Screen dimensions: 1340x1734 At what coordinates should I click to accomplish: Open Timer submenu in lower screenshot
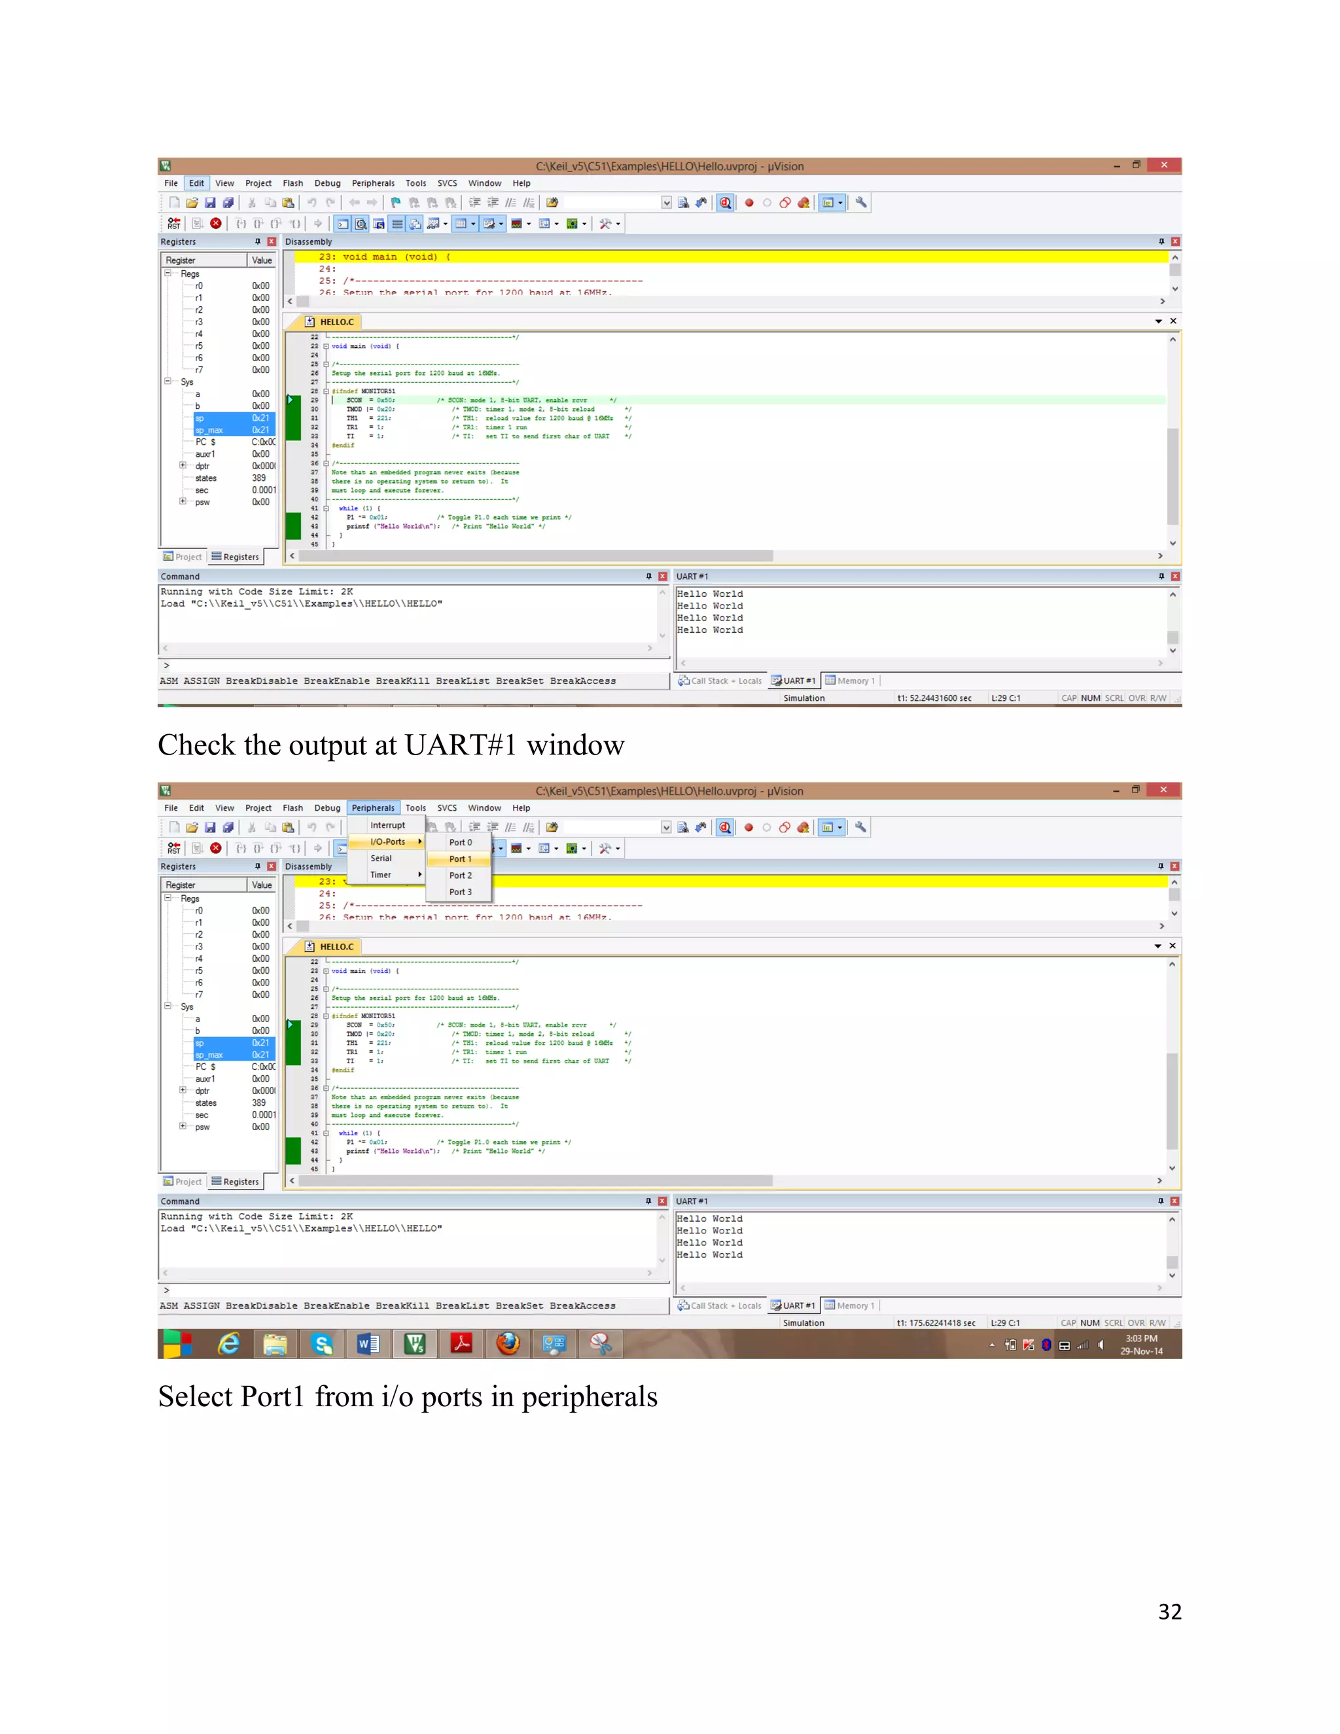coord(386,875)
